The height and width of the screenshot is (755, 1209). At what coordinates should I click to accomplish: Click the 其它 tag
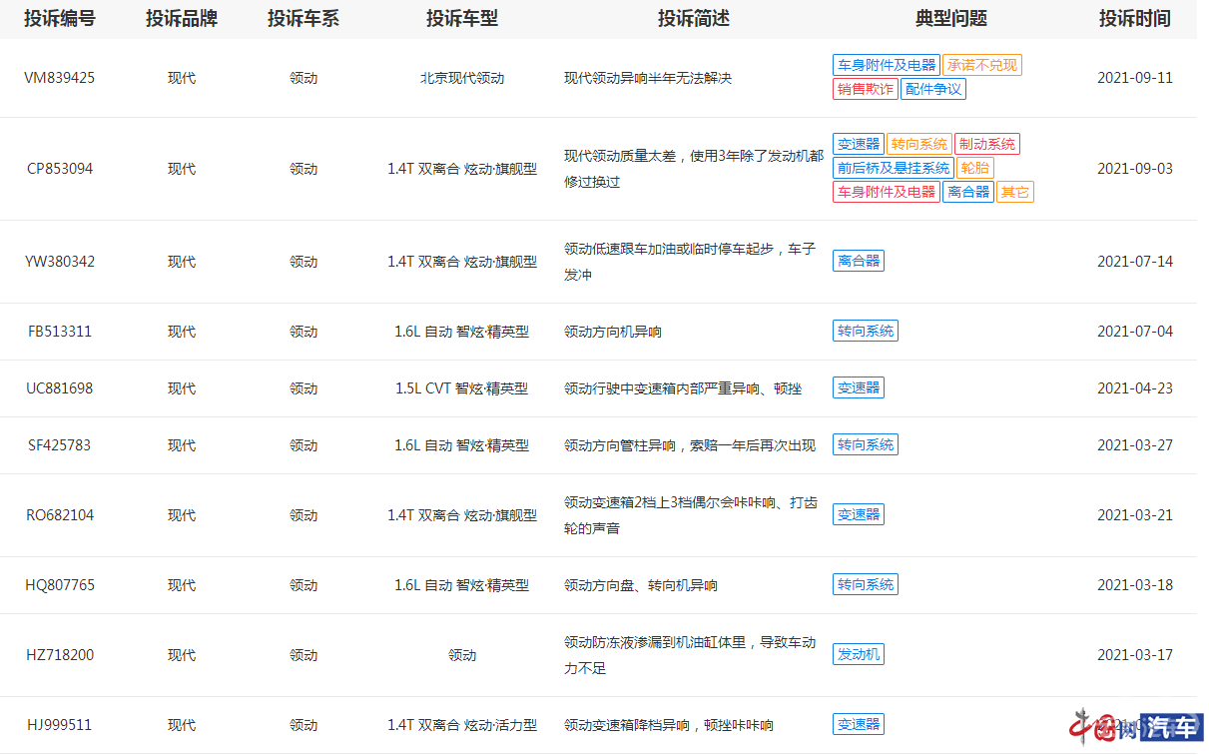pyautogui.click(x=1015, y=192)
